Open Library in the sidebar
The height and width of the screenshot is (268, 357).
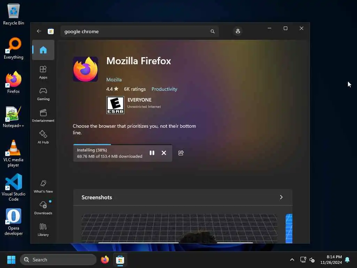[43, 230]
